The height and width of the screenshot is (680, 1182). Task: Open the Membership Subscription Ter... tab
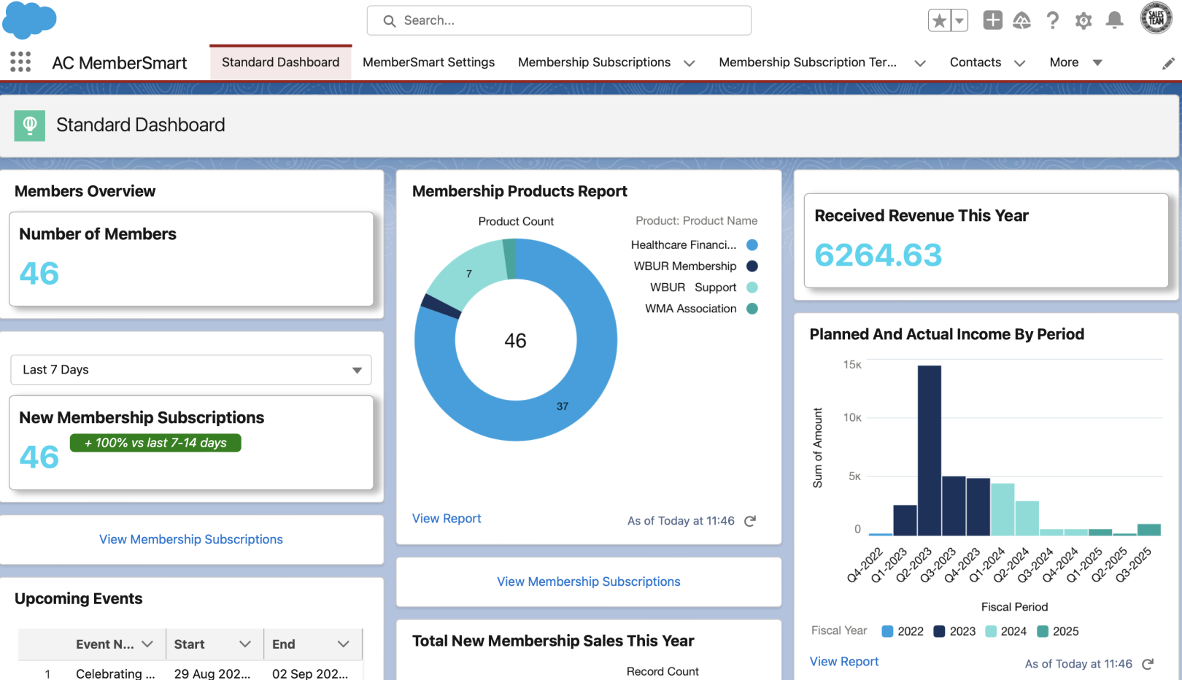click(x=808, y=63)
